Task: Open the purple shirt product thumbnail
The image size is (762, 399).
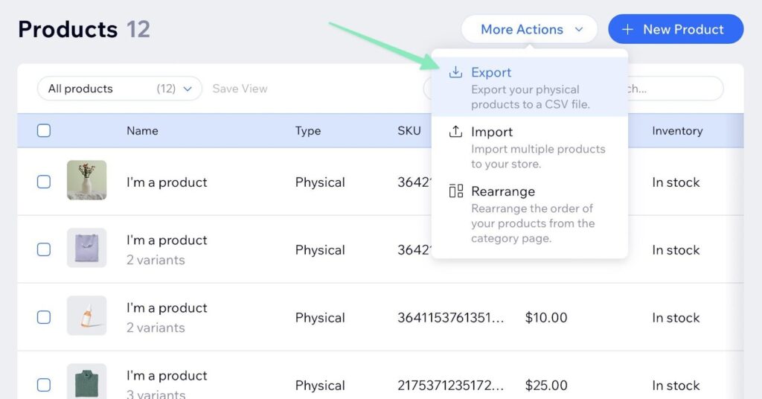Action: pos(86,248)
